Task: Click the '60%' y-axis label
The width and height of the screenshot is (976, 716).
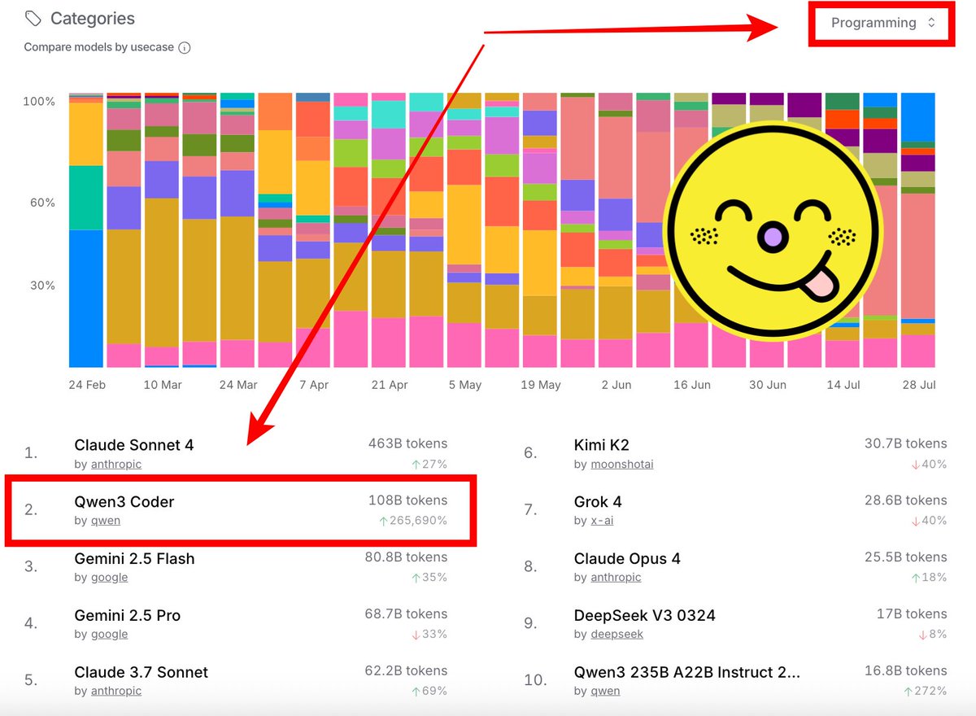Action: click(x=41, y=203)
